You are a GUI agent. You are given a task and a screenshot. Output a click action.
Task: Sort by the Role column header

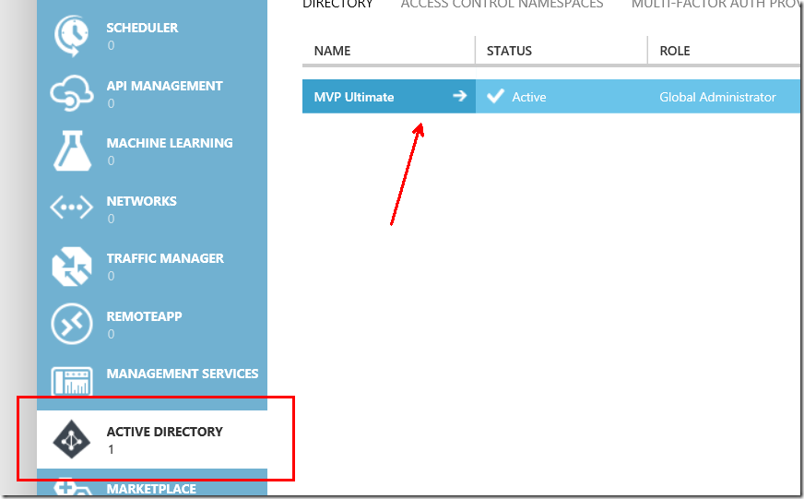point(675,51)
